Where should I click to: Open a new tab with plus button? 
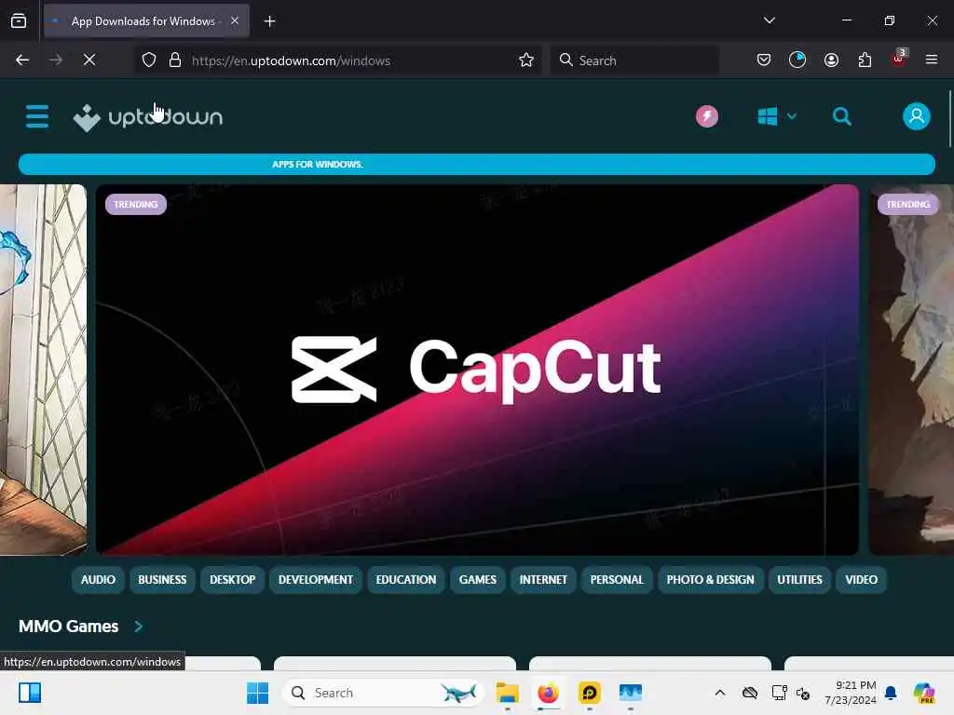click(x=269, y=21)
